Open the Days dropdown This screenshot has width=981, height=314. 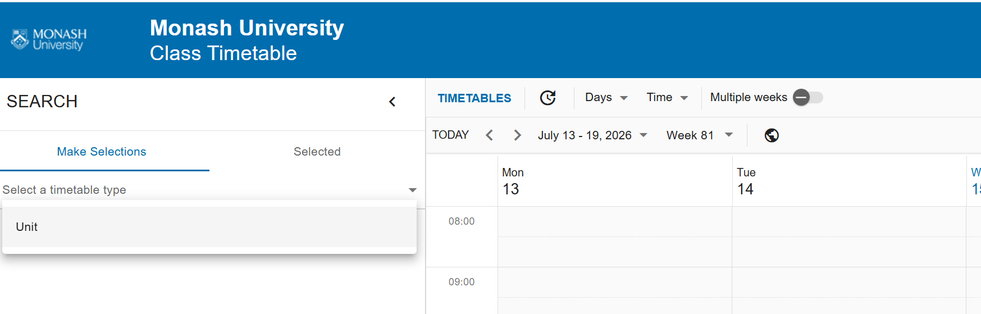(x=606, y=97)
